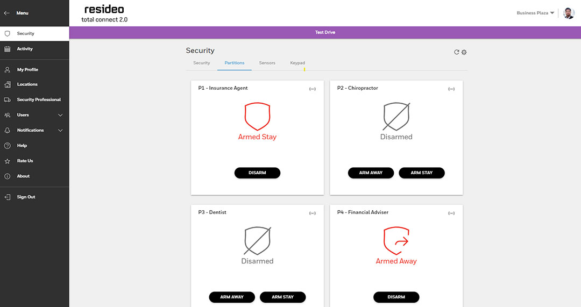Arm Stay the P2 Chiropractor partition
Image resolution: width=581 pixels, height=307 pixels.
[421, 173]
